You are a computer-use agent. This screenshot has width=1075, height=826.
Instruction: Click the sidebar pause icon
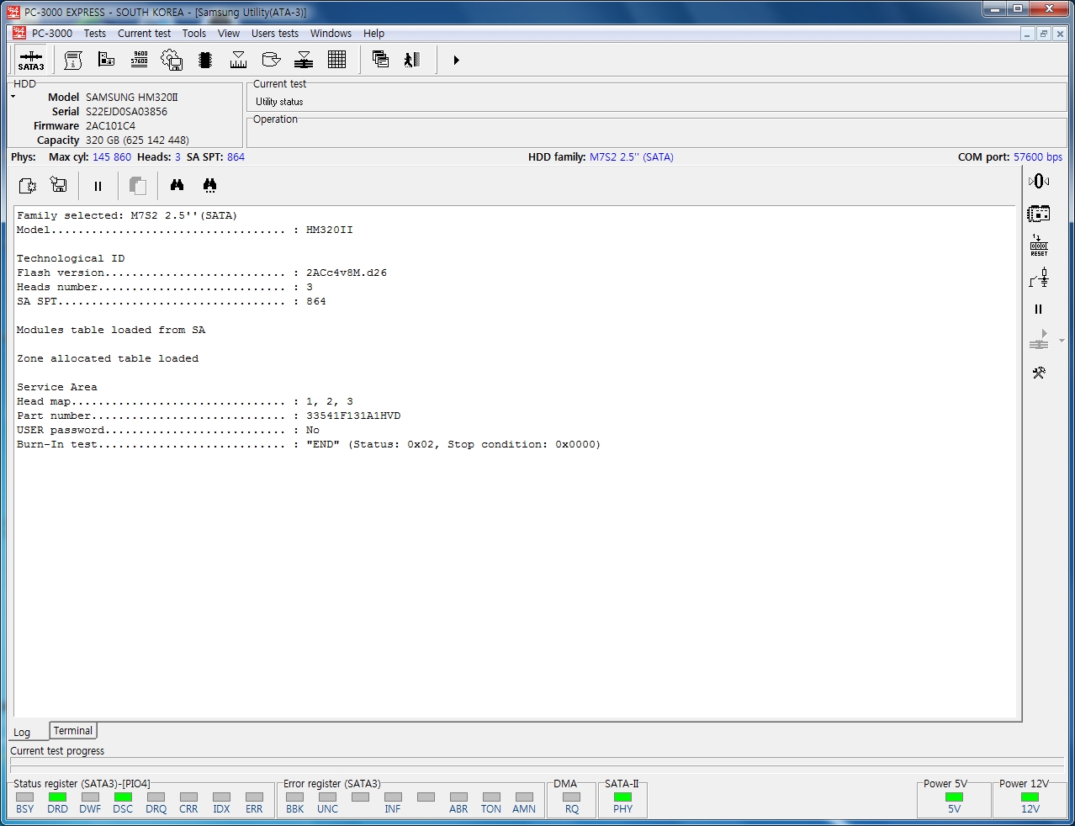click(x=1038, y=310)
